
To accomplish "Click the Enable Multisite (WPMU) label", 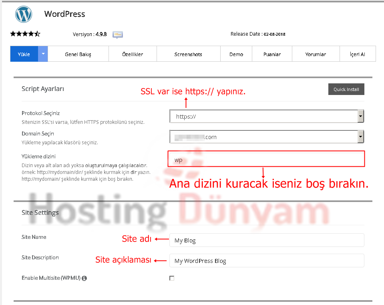I will coord(51,278).
